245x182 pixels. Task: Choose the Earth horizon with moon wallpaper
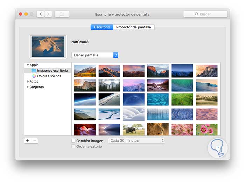[x=85, y=99]
